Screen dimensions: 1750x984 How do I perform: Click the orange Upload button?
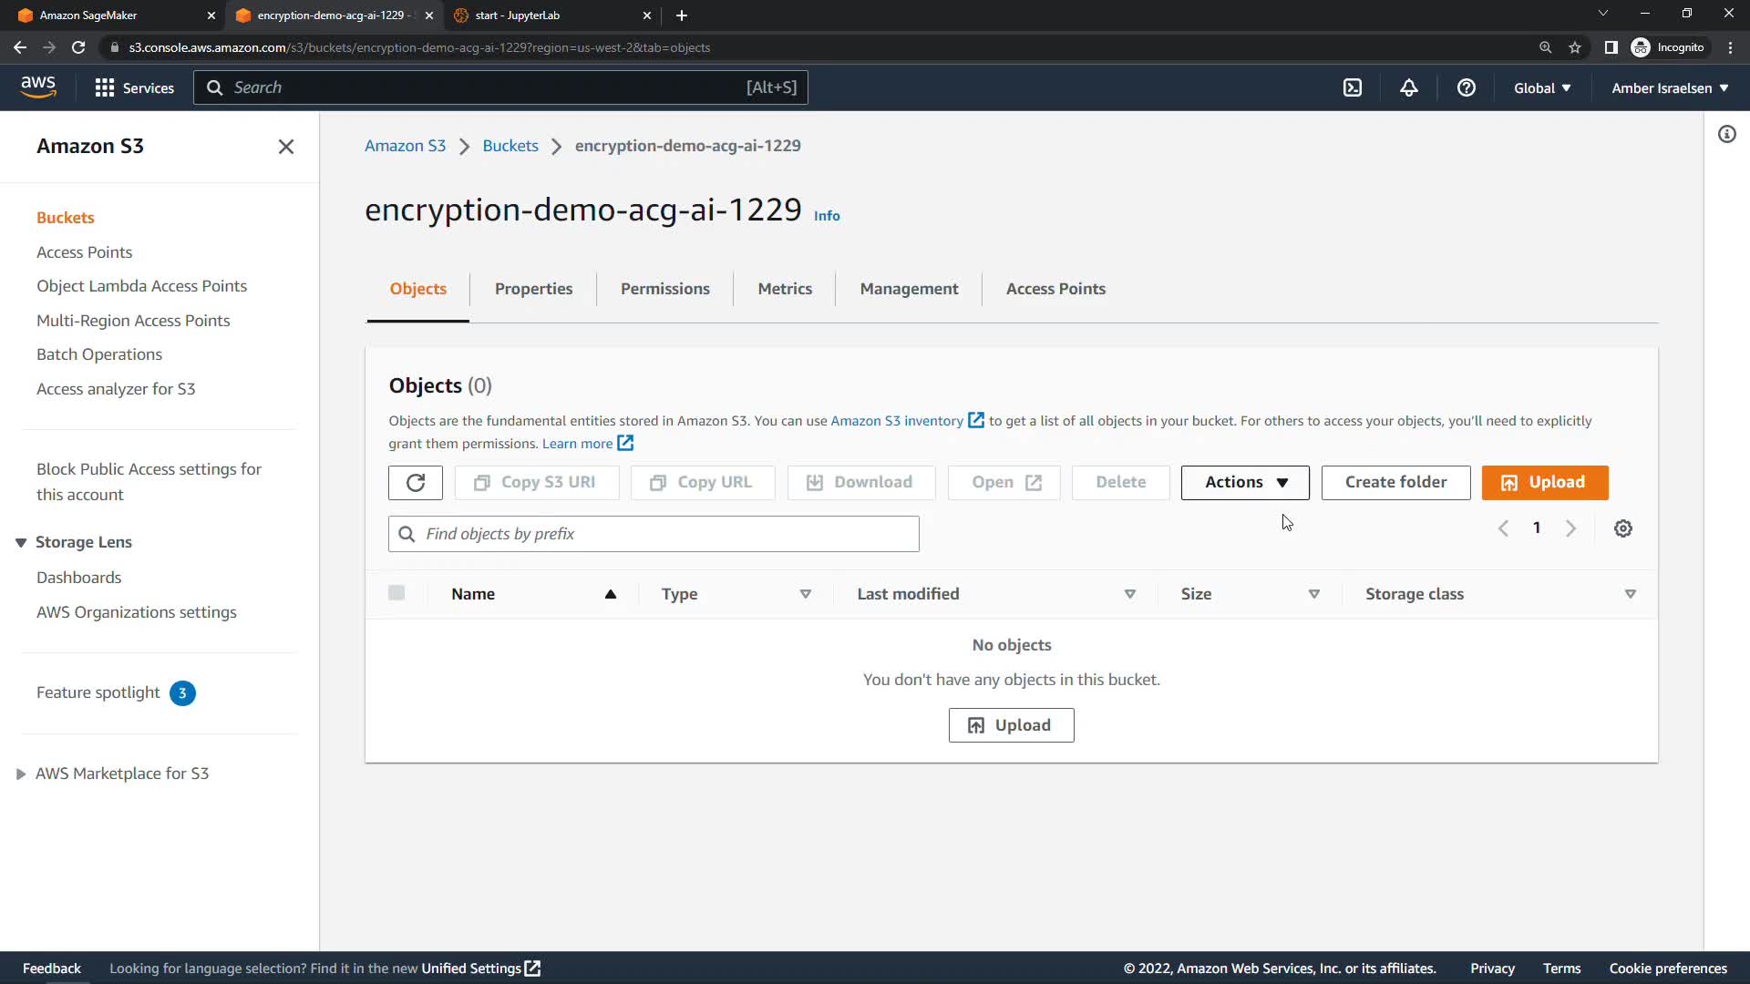pyautogui.click(x=1545, y=482)
